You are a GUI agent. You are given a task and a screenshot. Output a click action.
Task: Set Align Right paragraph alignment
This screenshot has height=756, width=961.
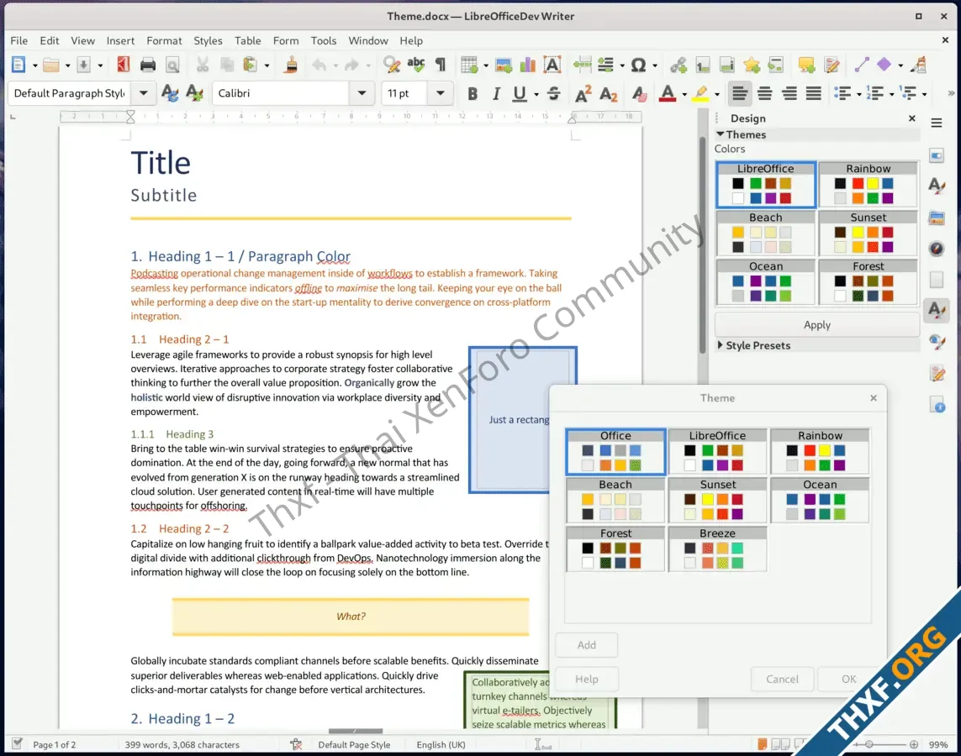789,93
